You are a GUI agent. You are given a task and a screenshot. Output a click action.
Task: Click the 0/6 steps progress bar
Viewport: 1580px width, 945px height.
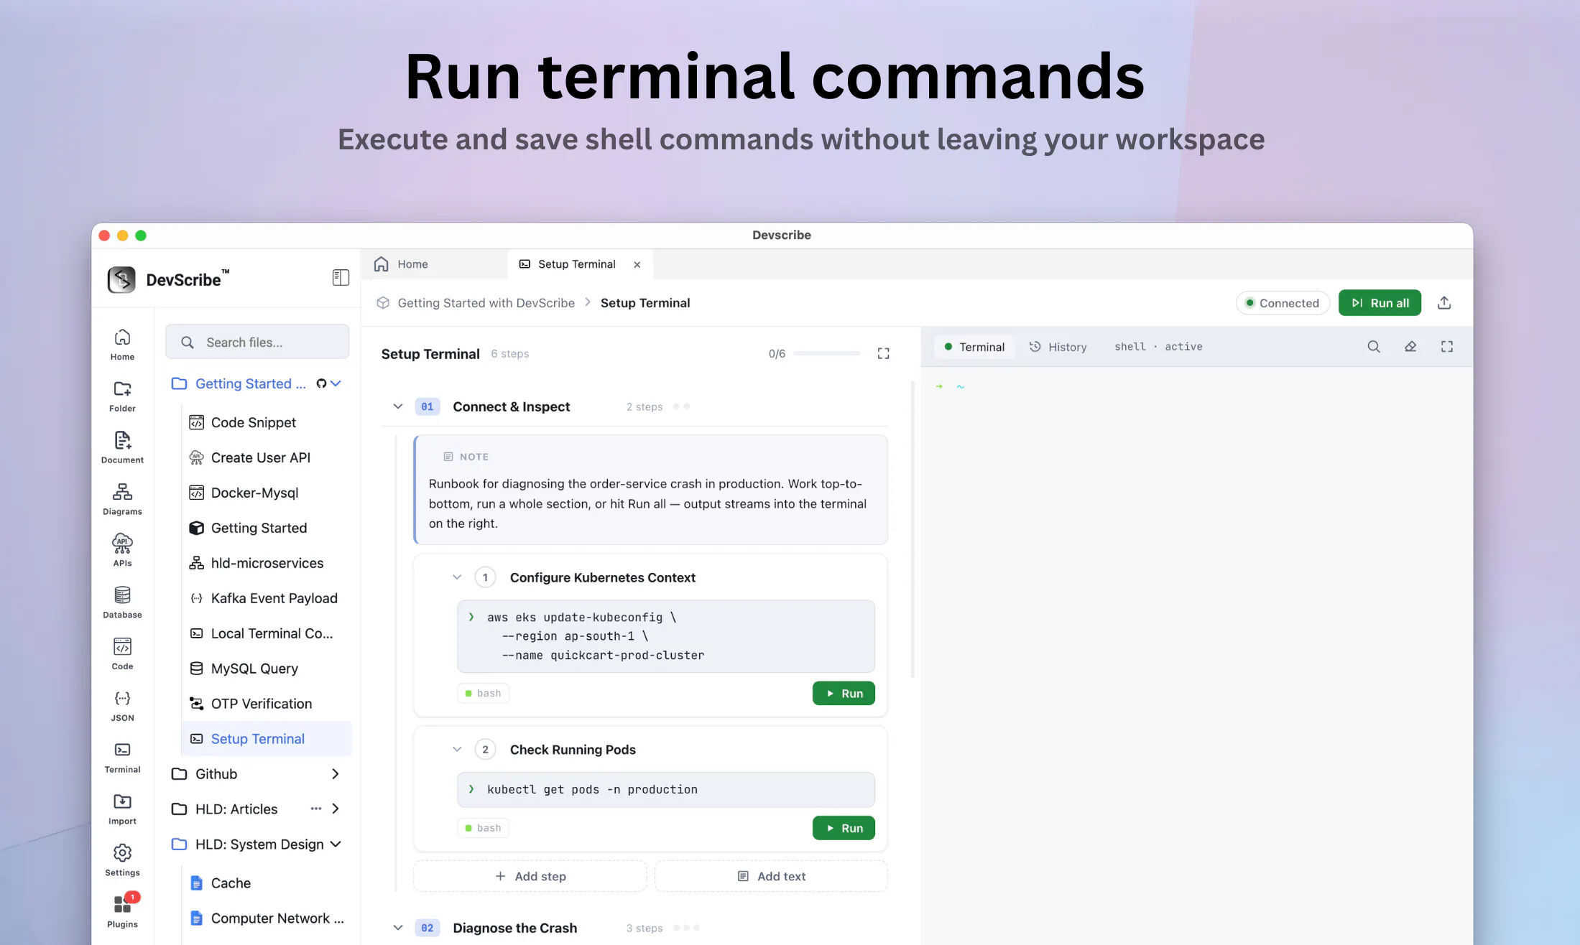coord(826,353)
